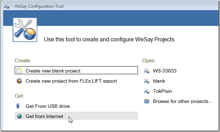
Task: Open the WS-33633 project
Action: (x=165, y=71)
